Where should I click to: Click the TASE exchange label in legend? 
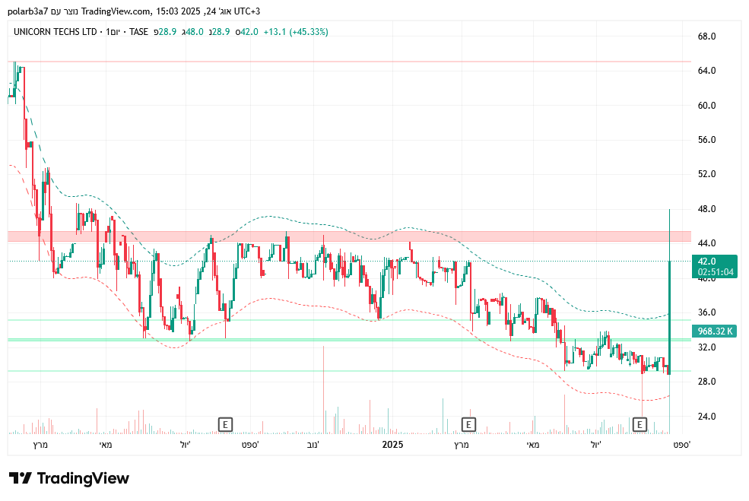[138, 32]
